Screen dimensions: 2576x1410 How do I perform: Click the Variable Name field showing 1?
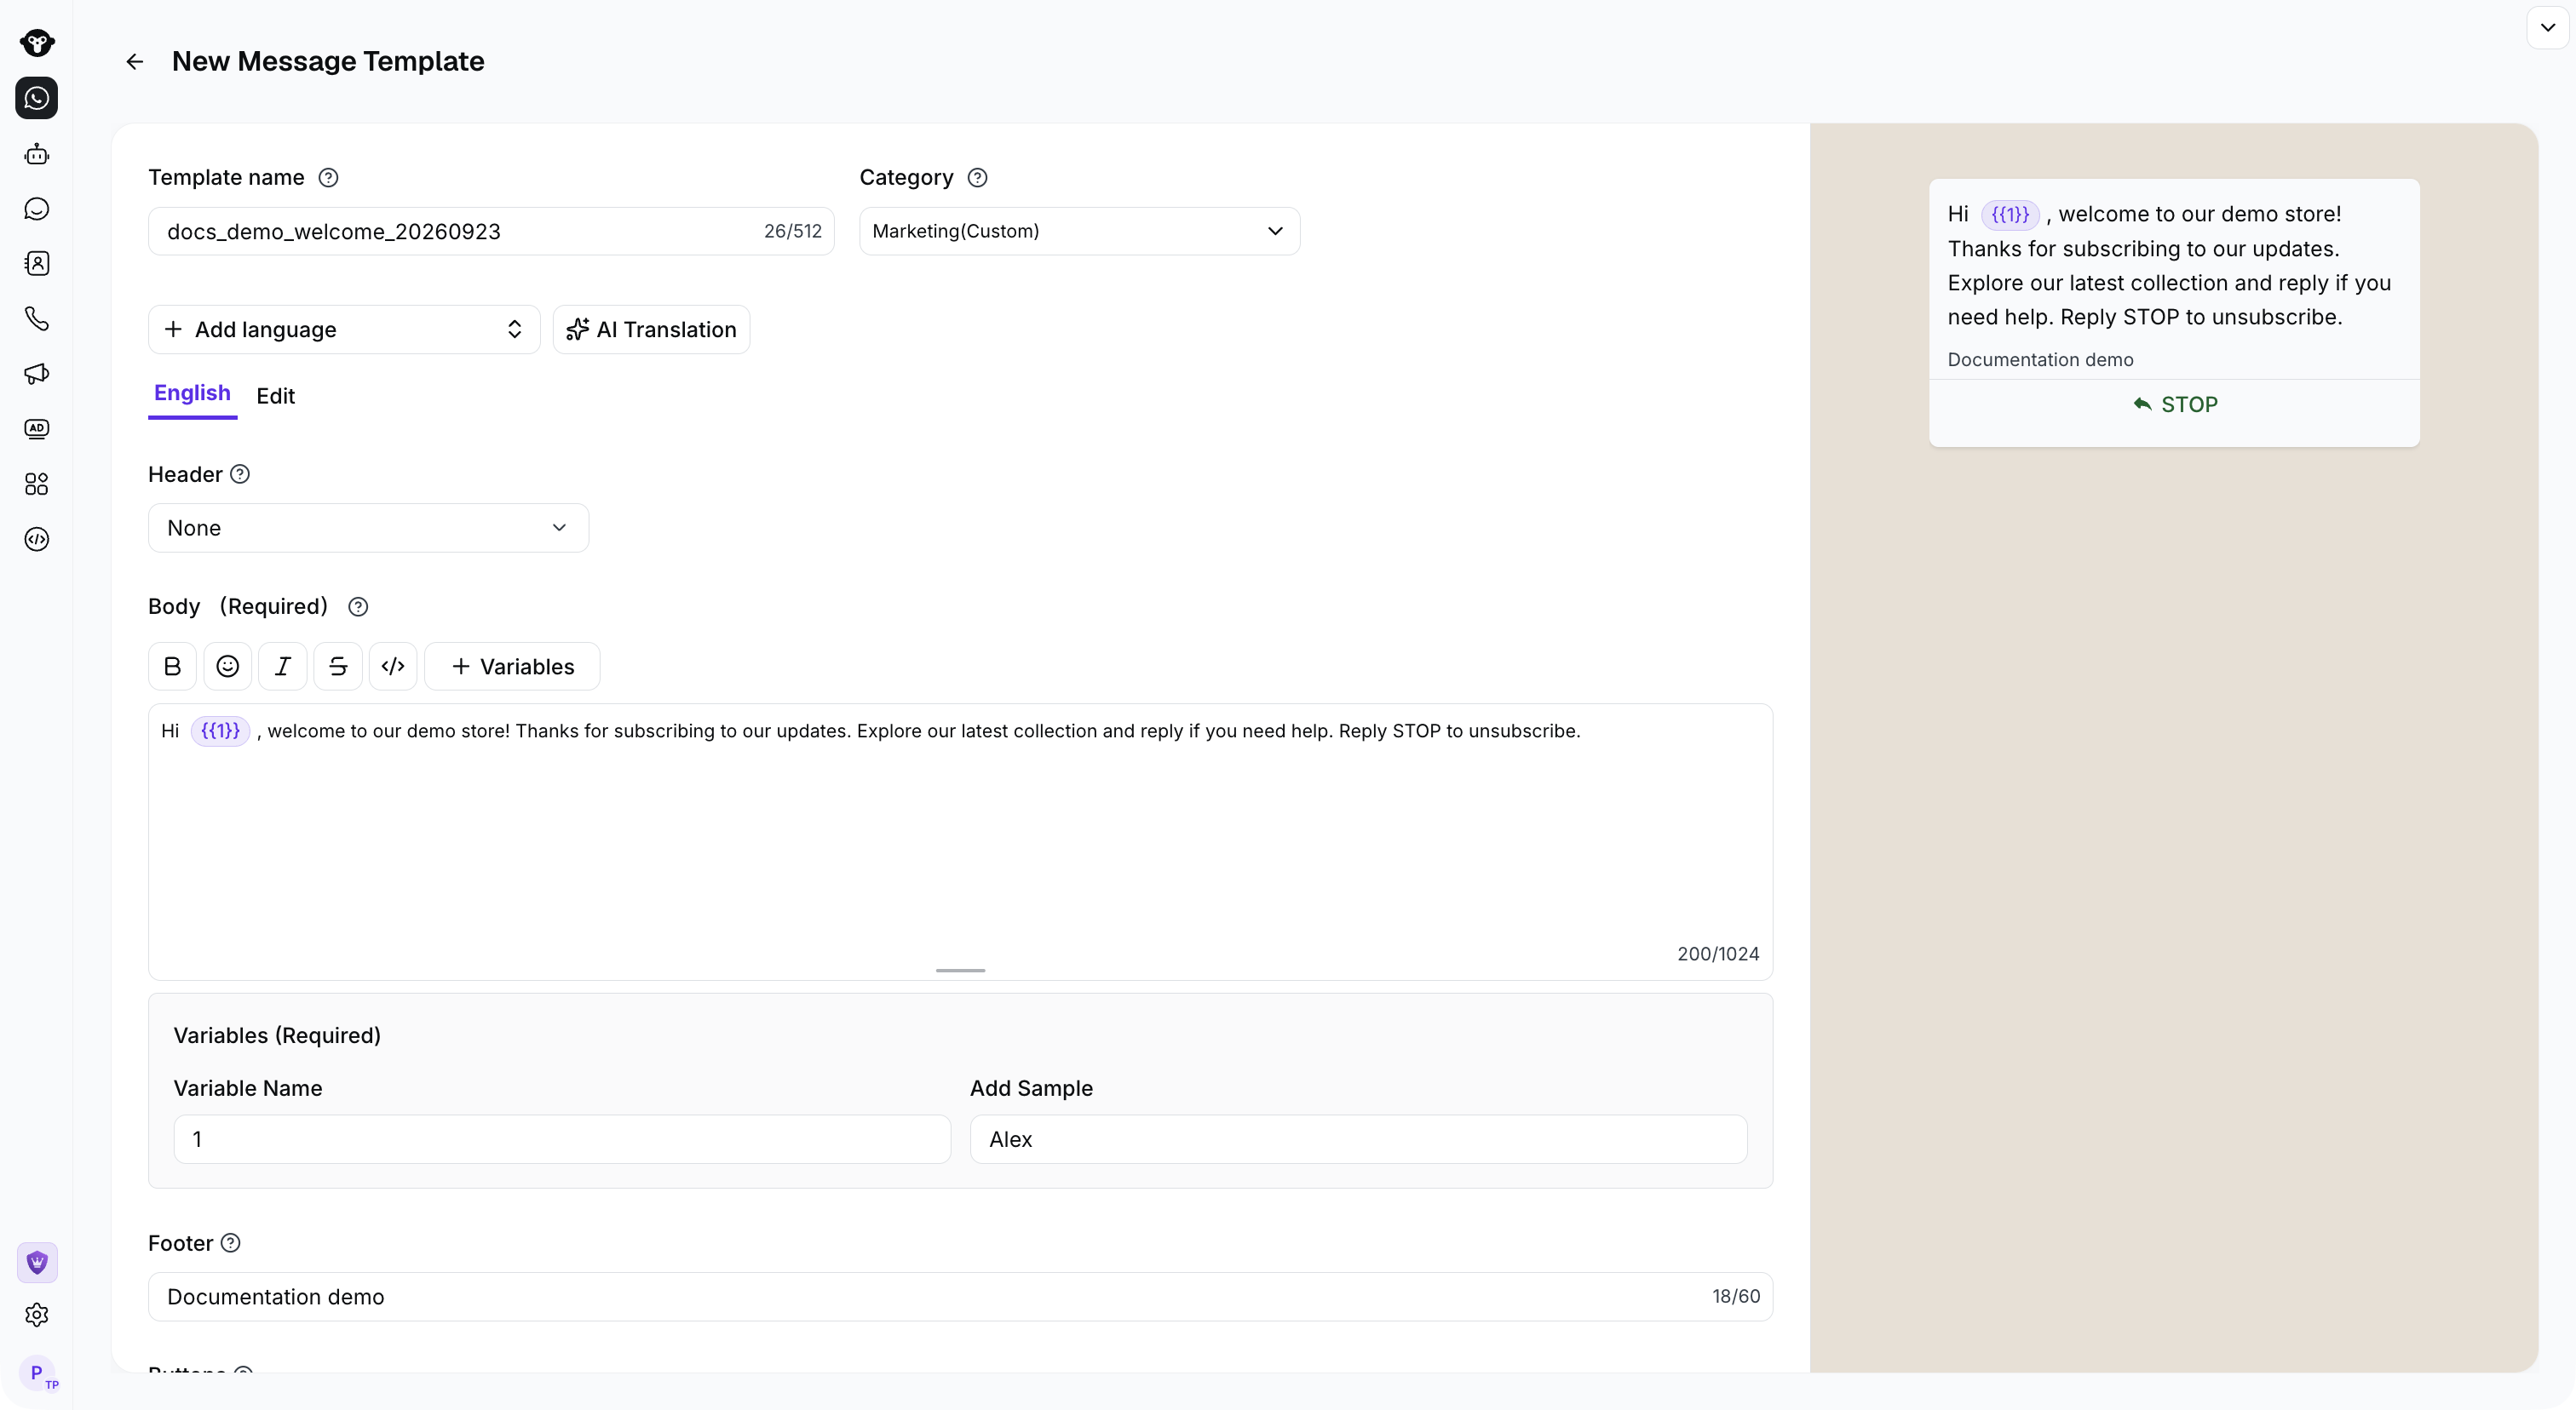point(562,1139)
